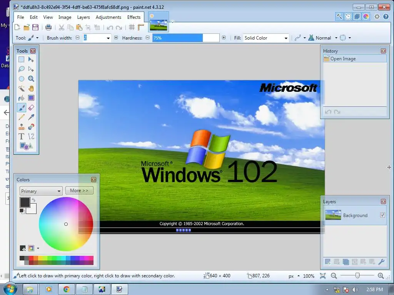The height and width of the screenshot is (295, 394).
Task: Open the antialiasing mode dropdown arrow
Action: coord(305,38)
